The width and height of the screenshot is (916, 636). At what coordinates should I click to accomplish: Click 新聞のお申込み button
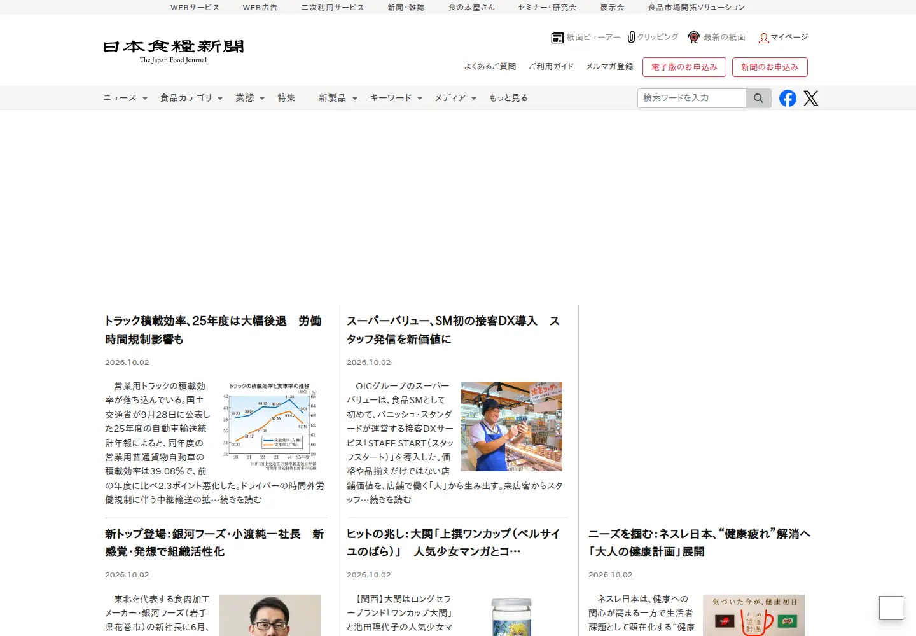coord(770,67)
